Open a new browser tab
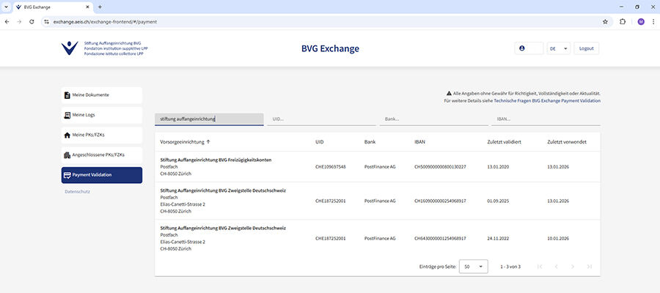The width and height of the screenshot is (660, 293). coord(100,7)
